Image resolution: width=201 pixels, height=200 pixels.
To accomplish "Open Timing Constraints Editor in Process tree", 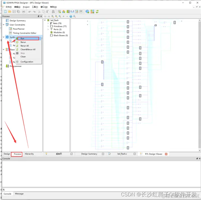I will click(25, 33).
